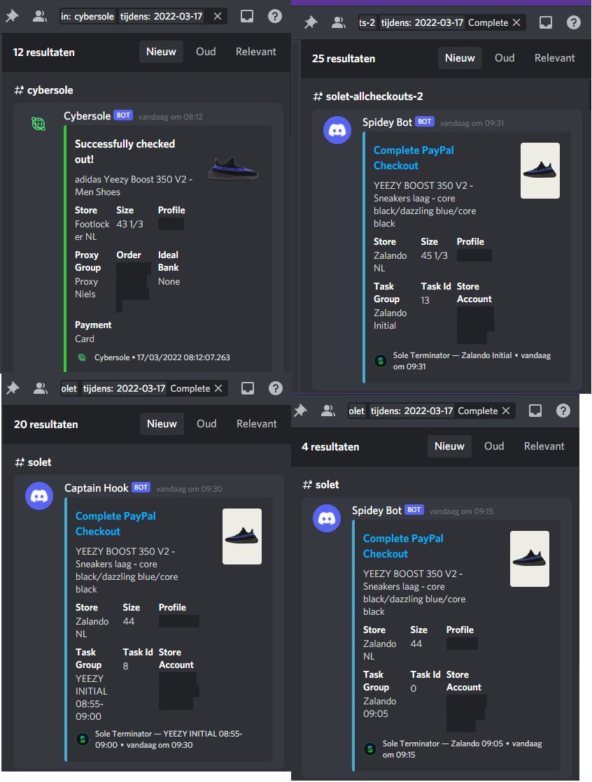Clear search in the cybersole search box
This screenshot has height=782, width=592.
point(218,17)
